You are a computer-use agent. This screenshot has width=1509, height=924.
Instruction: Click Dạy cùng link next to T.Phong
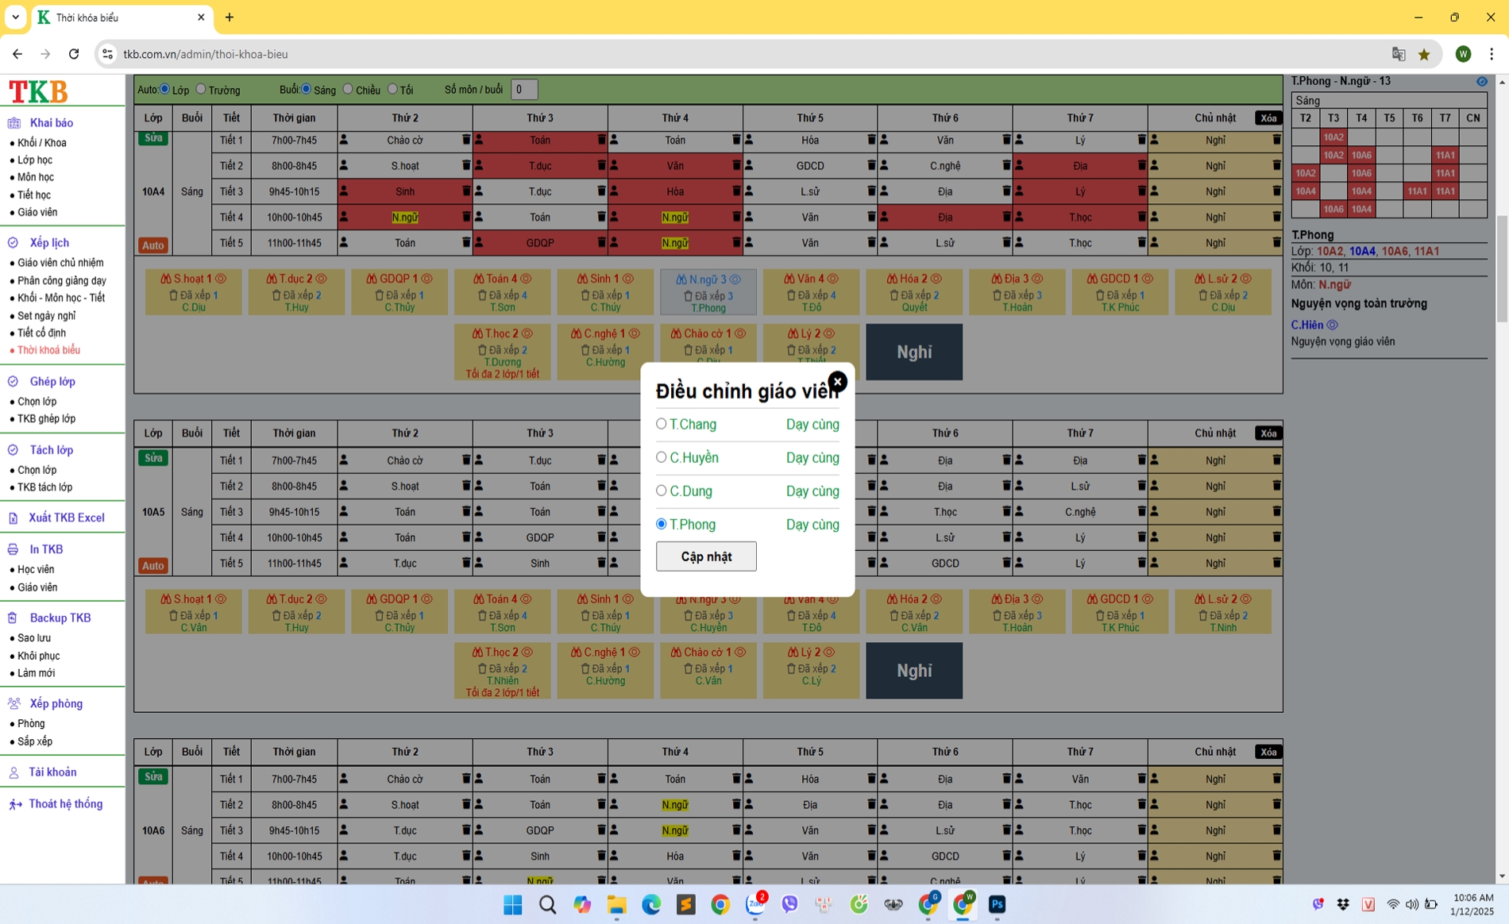point(812,525)
